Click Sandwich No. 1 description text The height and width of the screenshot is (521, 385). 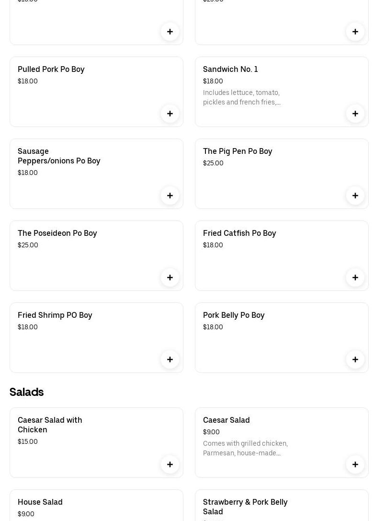242,97
